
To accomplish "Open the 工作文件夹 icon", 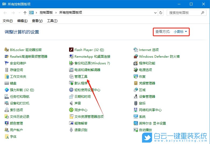I will (x=6, y=76).
